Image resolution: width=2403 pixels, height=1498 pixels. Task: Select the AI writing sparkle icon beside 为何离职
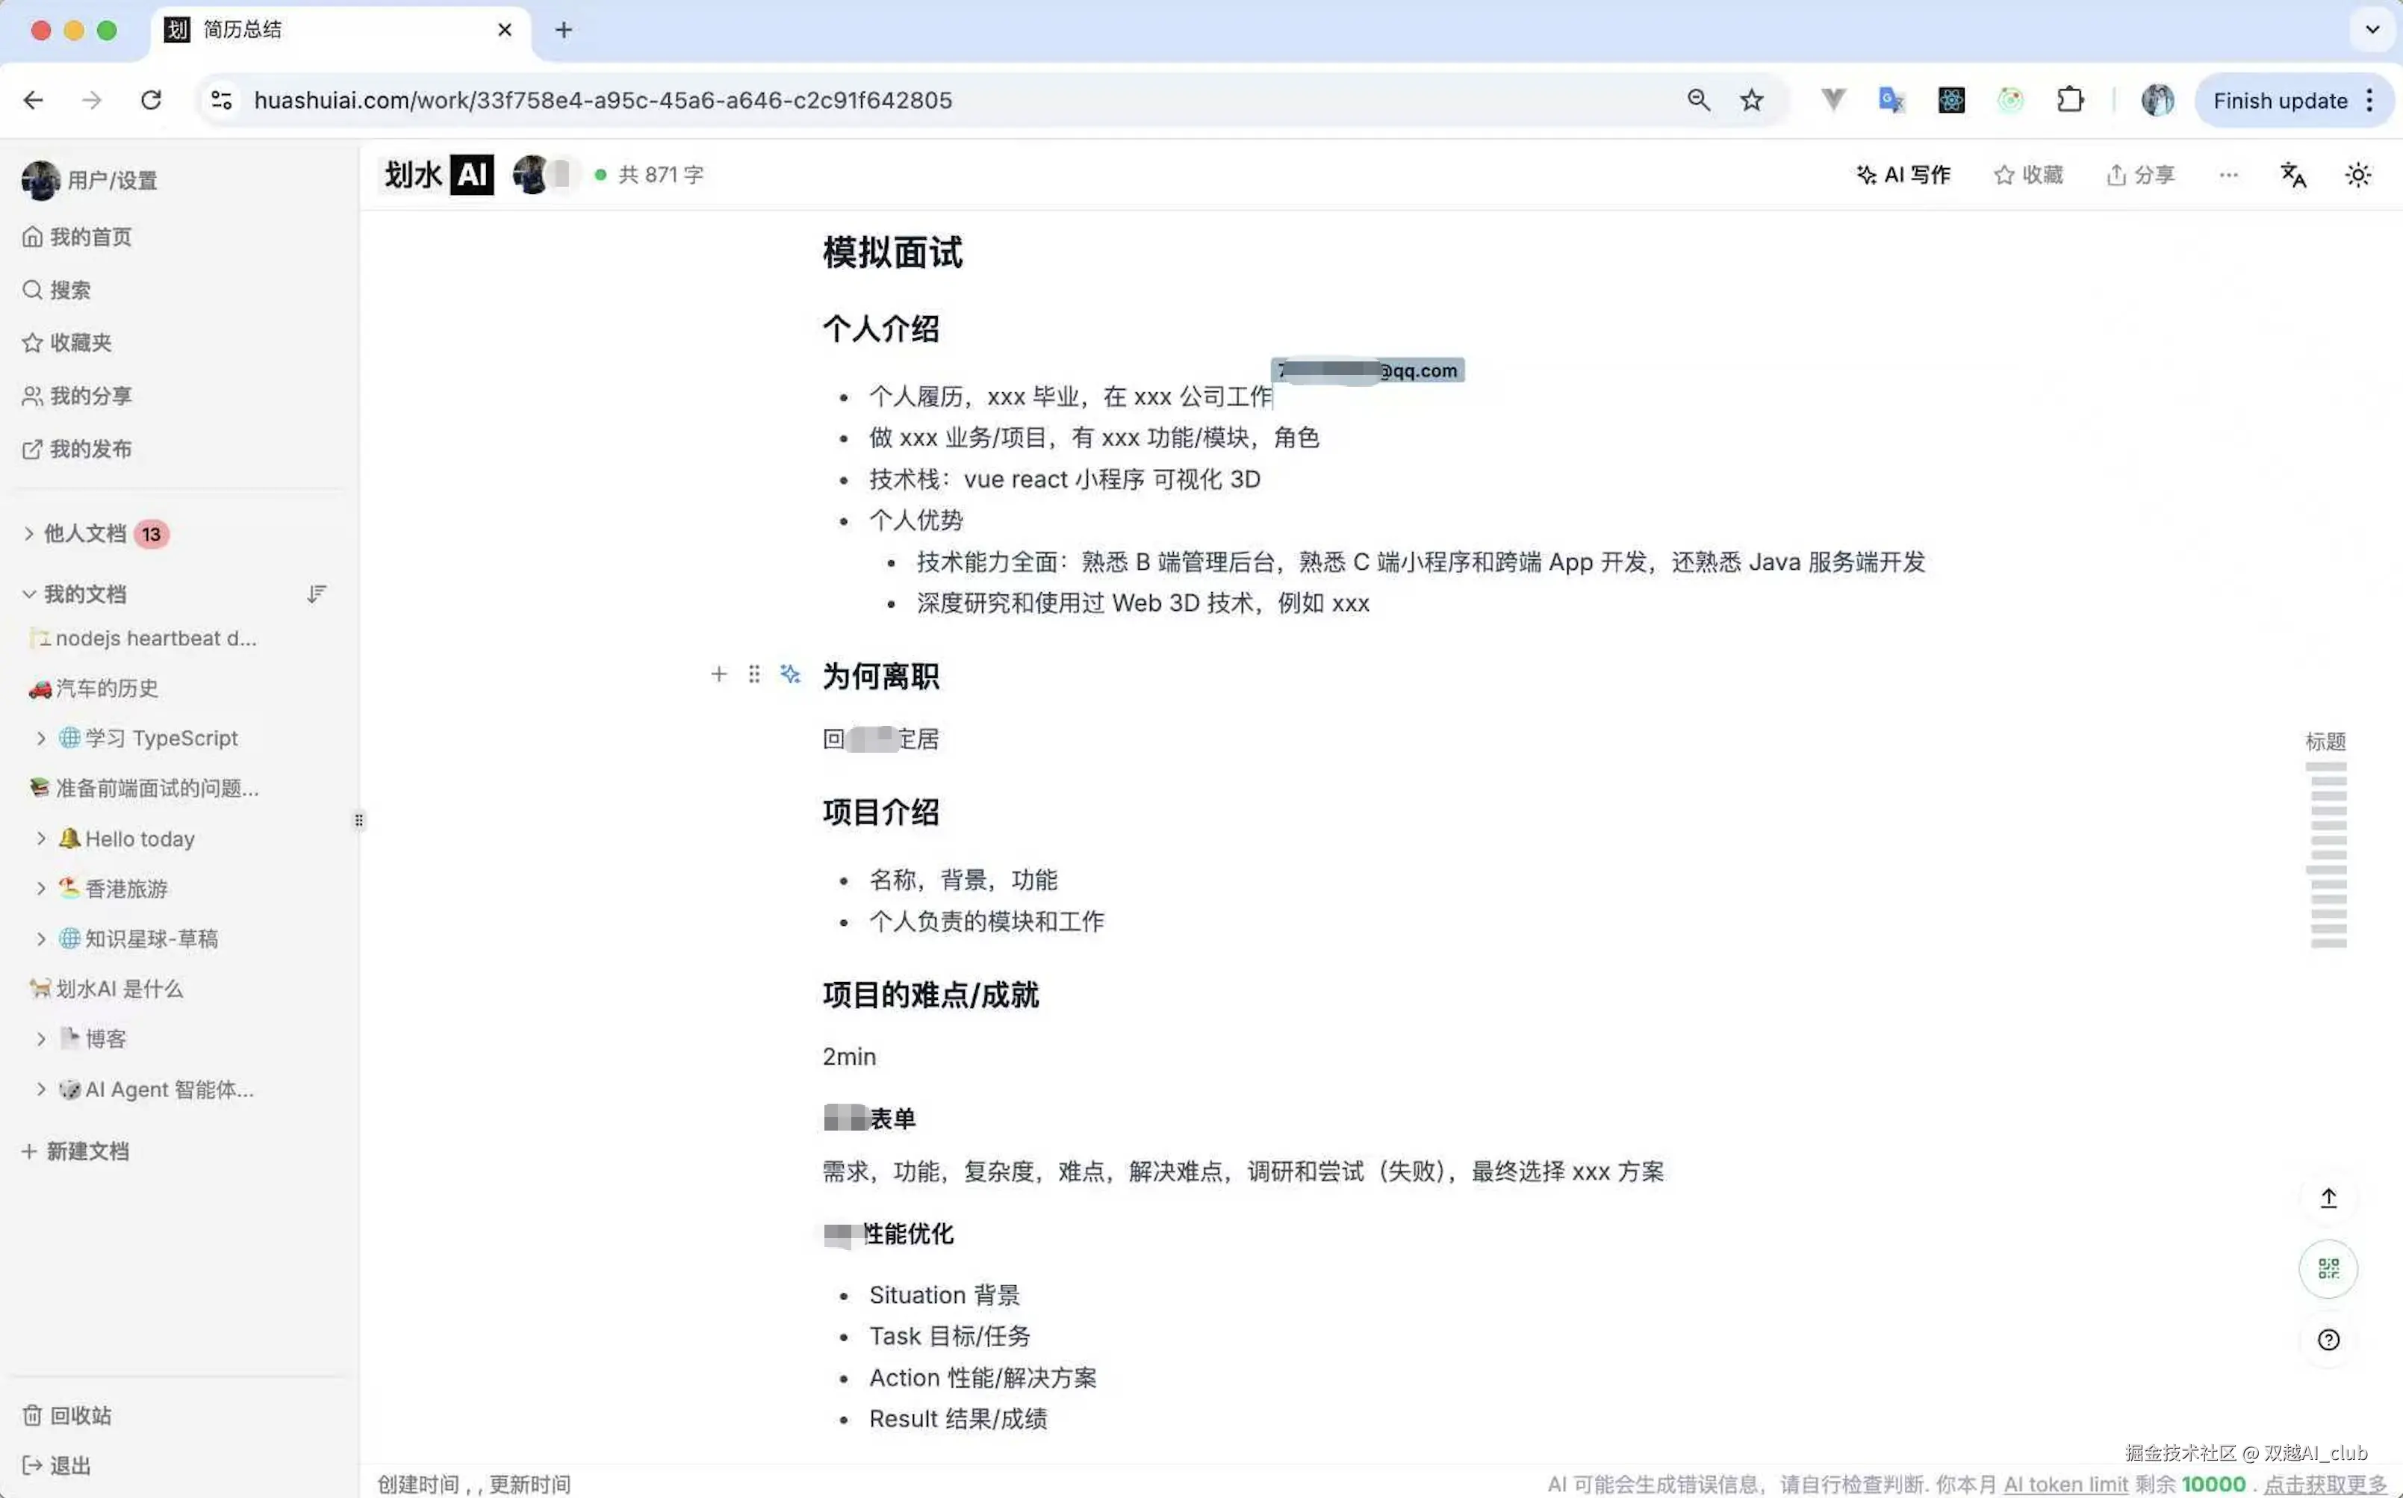[x=791, y=674]
